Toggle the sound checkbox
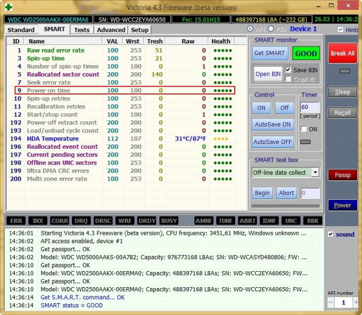Image resolution: width=362 pixels, height=315 pixels. click(x=330, y=234)
